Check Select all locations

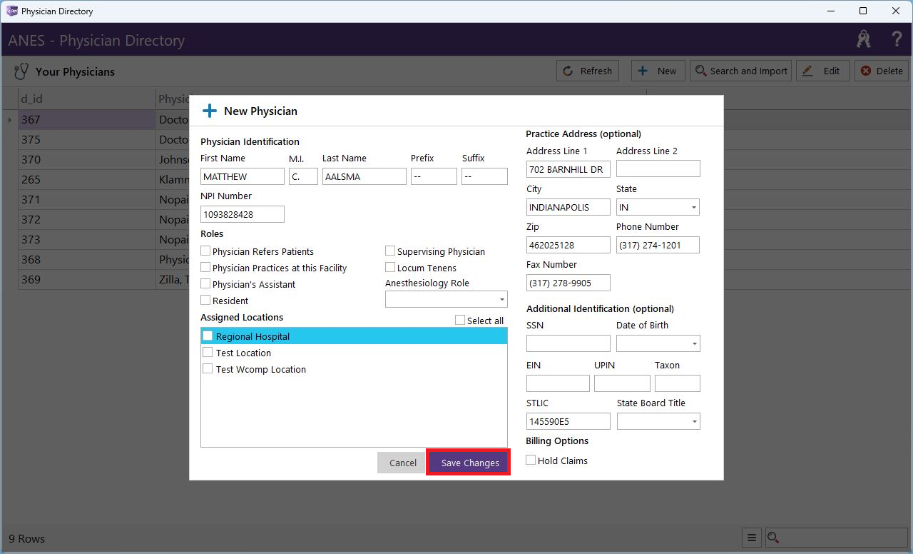(x=460, y=320)
